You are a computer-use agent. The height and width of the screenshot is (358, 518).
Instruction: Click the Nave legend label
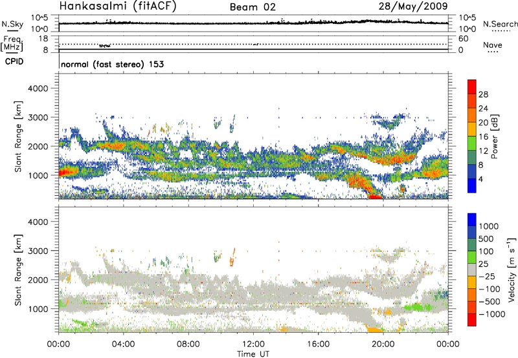click(x=493, y=45)
